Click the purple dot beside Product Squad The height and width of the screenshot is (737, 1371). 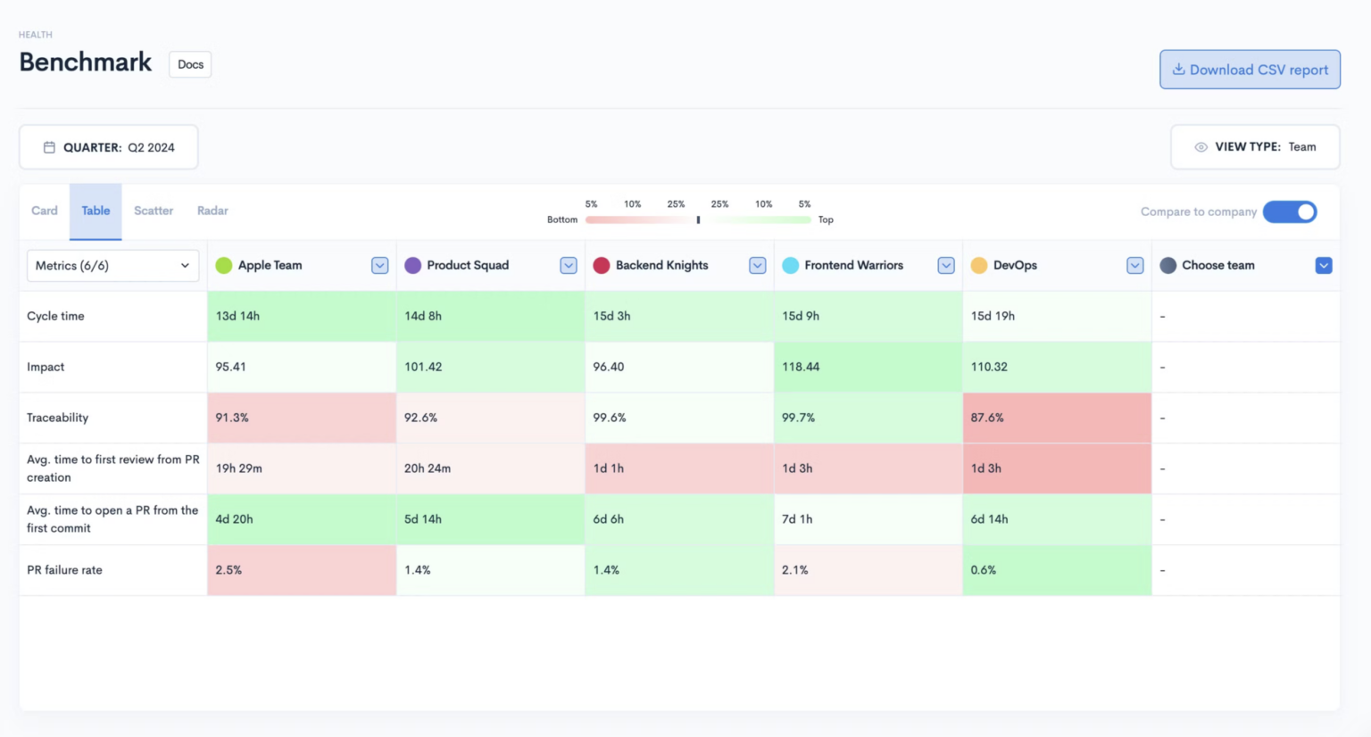[411, 265]
